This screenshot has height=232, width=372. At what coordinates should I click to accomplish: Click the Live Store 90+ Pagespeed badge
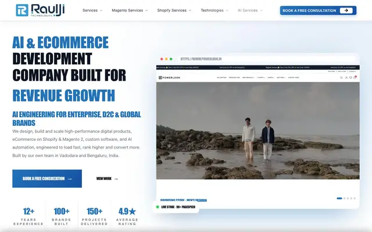[x=176, y=207]
